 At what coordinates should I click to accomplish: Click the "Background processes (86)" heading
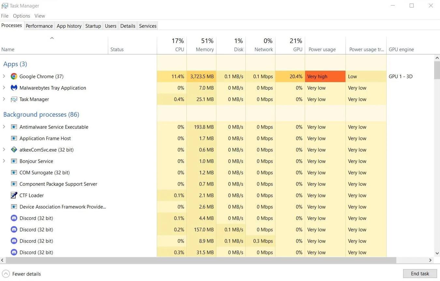(41, 114)
